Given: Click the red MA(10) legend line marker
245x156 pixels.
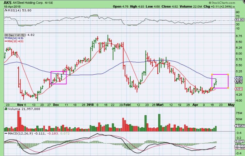Looking at the screenshot, I should point(6,41).
